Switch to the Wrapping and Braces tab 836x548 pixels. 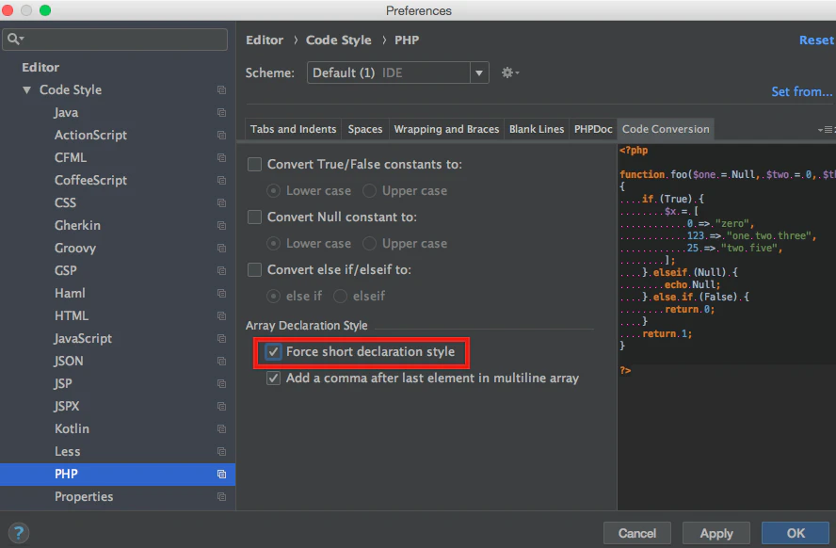446,129
